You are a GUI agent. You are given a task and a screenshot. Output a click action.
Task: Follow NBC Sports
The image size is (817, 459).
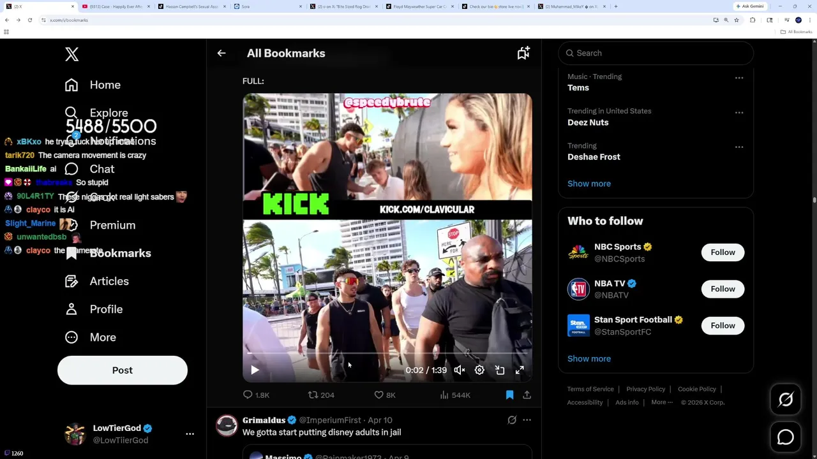[723, 252]
